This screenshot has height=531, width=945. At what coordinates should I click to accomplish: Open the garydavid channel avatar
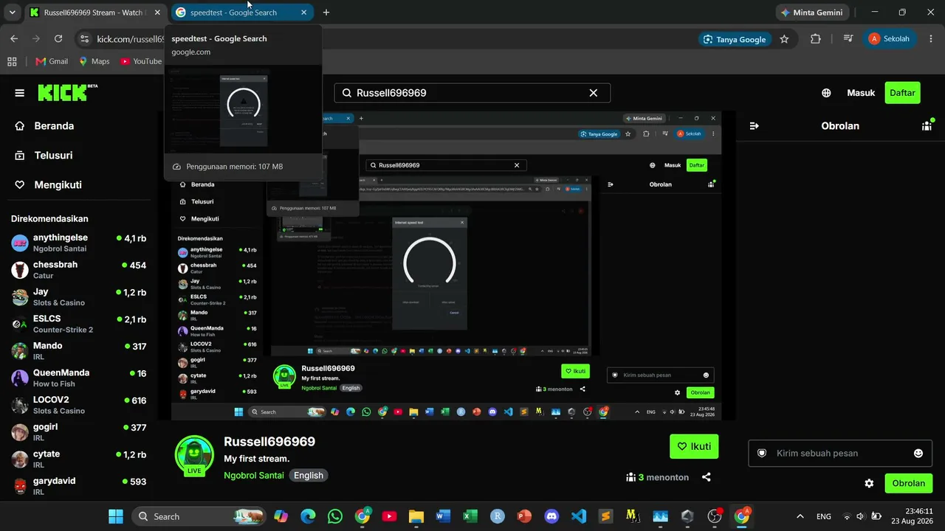tap(20, 486)
